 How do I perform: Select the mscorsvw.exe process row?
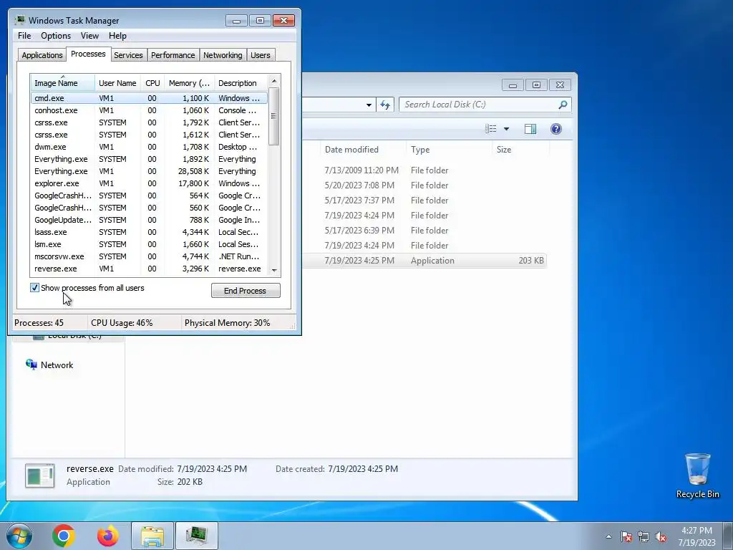(149, 256)
